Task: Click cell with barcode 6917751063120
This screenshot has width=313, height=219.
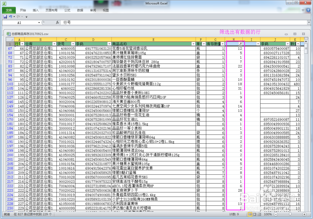Action: click(x=93, y=48)
